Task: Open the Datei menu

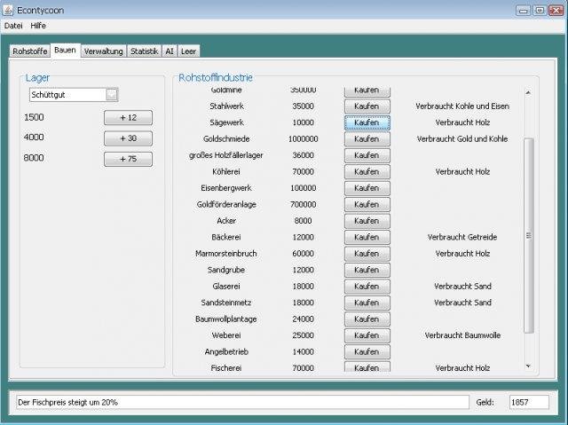Action: pos(13,26)
